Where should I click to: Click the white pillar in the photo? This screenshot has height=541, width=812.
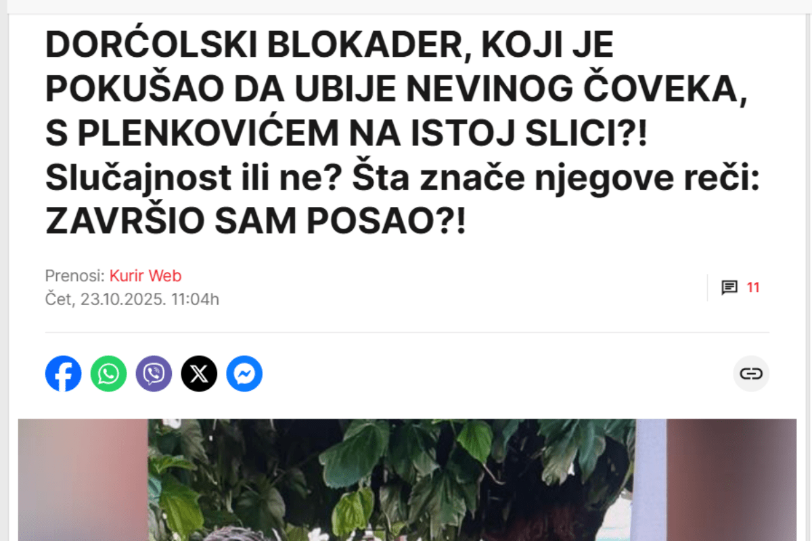coord(650,479)
